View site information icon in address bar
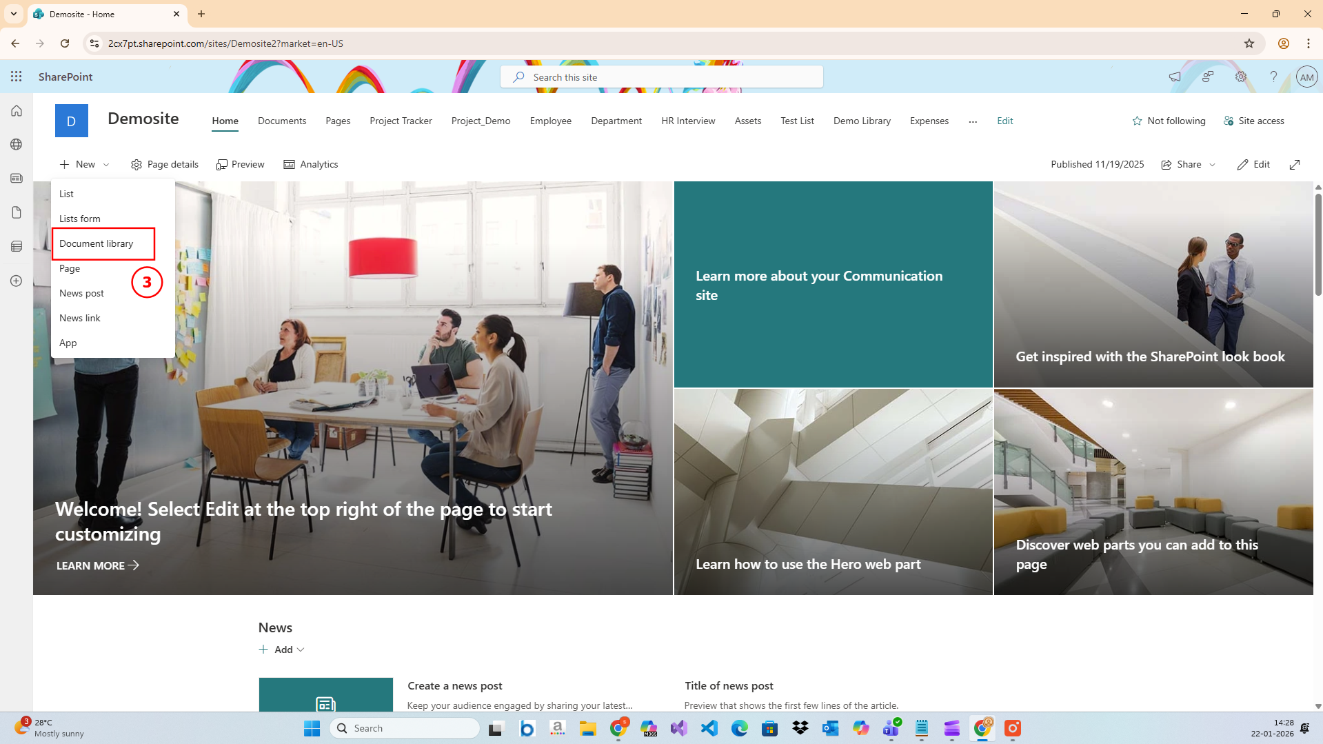 (94, 43)
